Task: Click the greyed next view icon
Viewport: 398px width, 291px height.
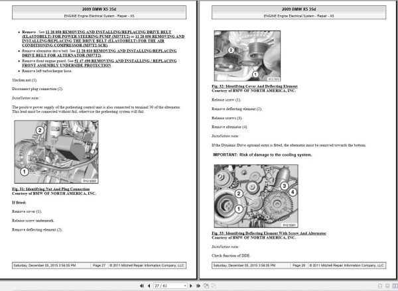Action: click(214, 286)
